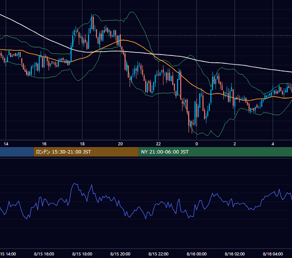
Task: Click the 8/15 18:00 date label
Action: [82, 254]
